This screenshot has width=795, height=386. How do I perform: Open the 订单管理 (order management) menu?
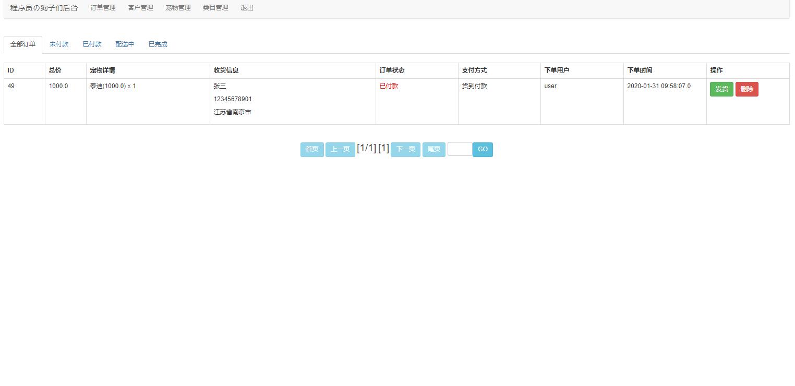pyautogui.click(x=102, y=8)
